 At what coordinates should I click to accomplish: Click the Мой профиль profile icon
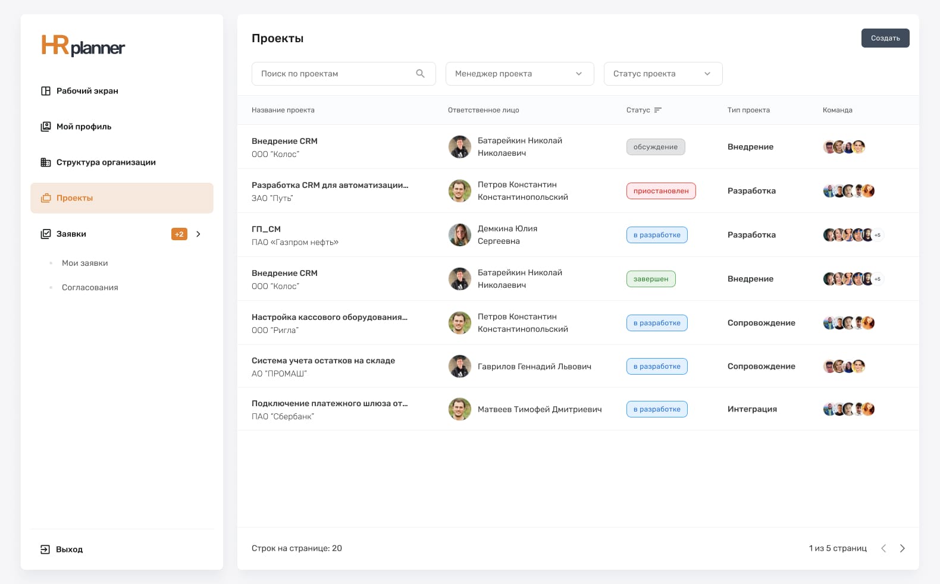pyautogui.click(x=46, y=127)
